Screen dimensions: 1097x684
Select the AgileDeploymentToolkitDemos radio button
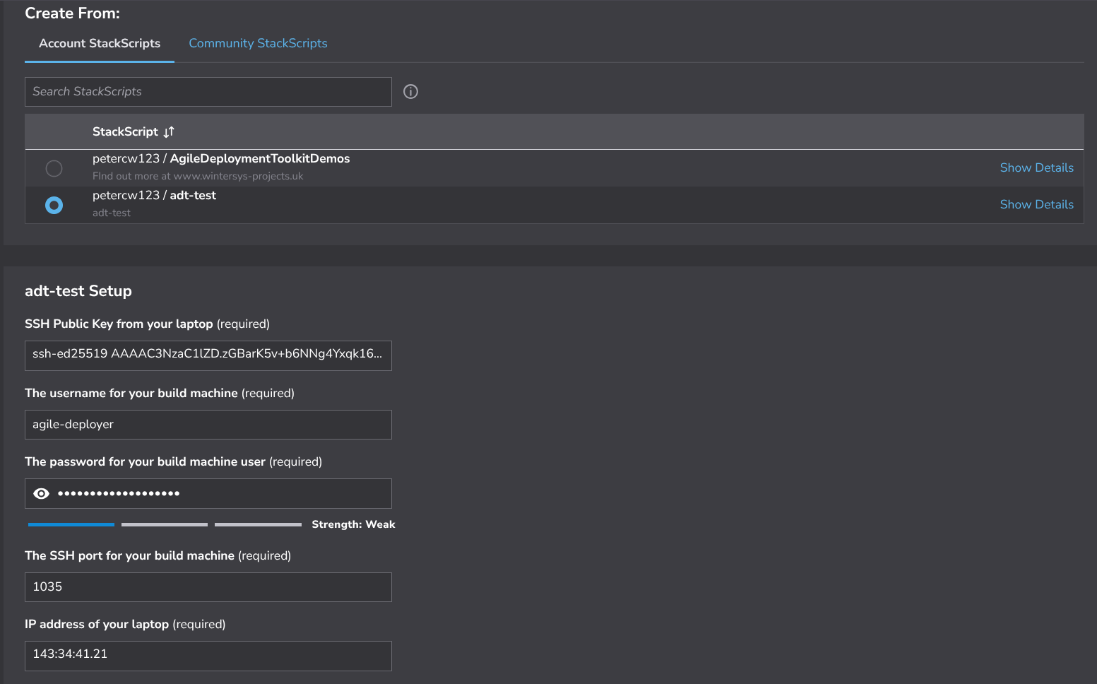pyautogui.click(x=54, y=168)
